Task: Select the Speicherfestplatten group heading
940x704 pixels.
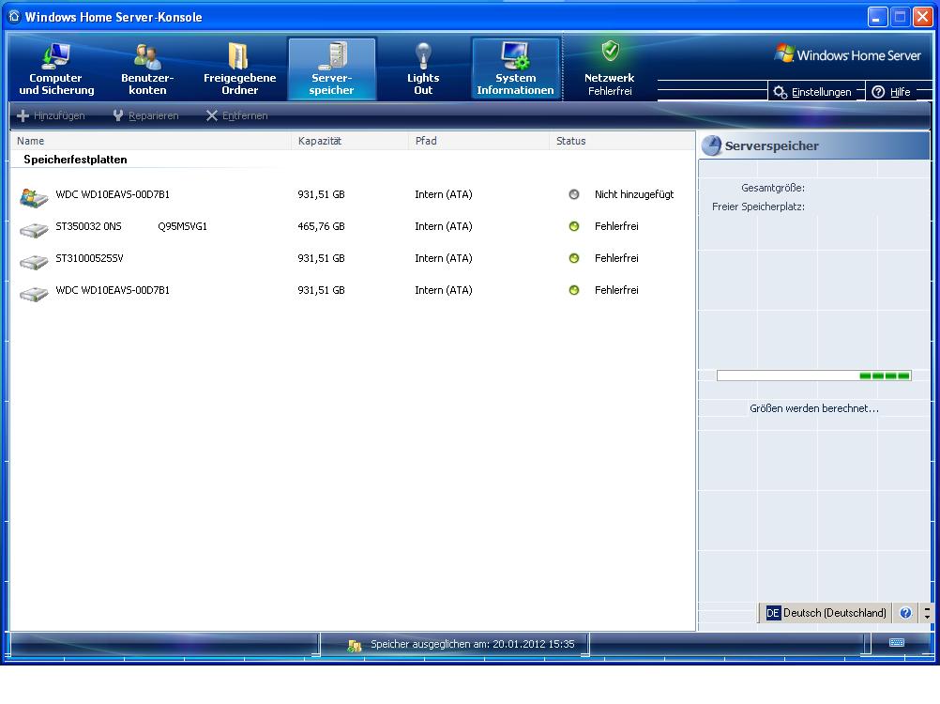Action: 76,160
